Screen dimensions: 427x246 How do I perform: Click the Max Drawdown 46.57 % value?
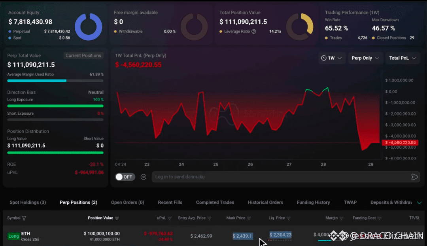pos(384,28)
